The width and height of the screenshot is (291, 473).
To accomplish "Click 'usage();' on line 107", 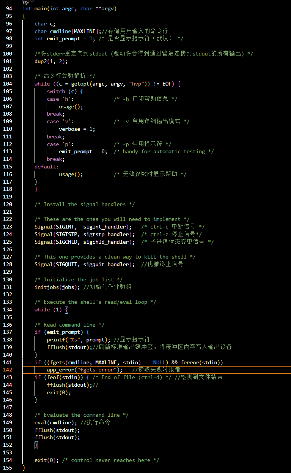I will (71, 106).
